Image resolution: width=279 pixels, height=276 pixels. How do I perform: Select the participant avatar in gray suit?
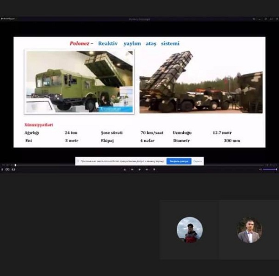[249, 230]
